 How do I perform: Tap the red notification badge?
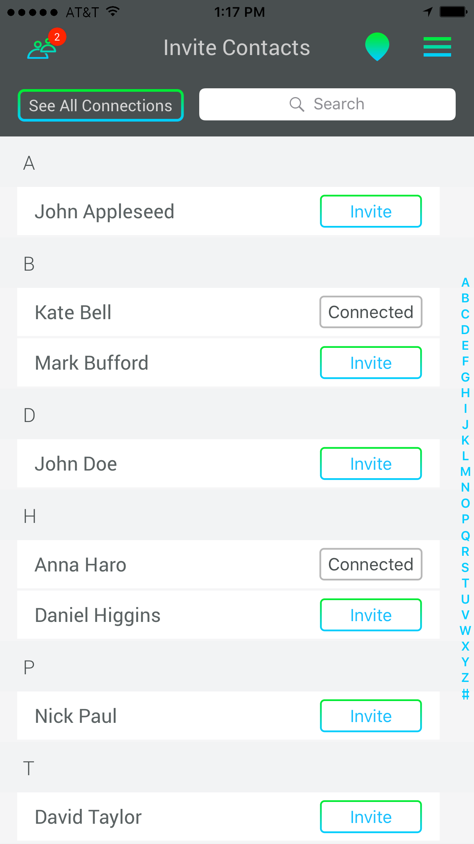click(57, 37)
